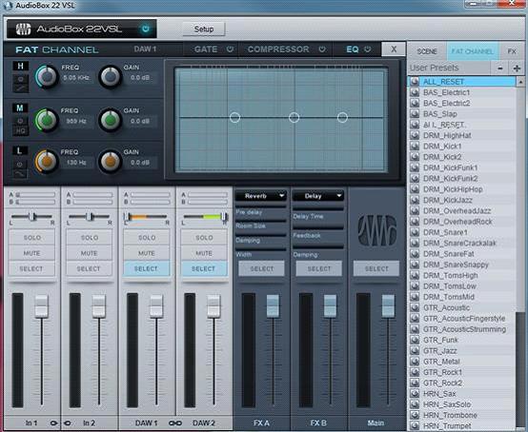Toggle high band shelf shape icon

click(x=21, y=88)
